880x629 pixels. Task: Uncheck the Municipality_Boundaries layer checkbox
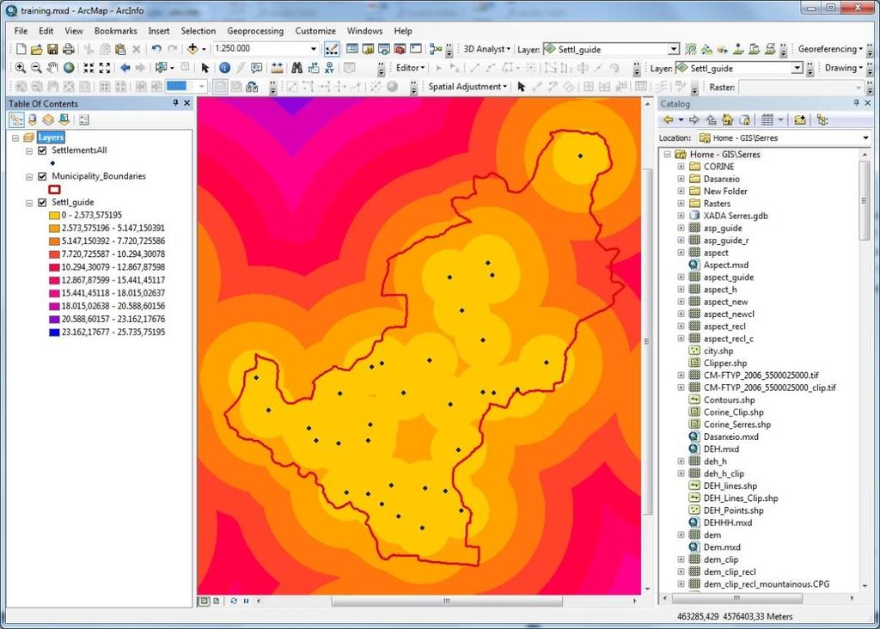(42, 176)
